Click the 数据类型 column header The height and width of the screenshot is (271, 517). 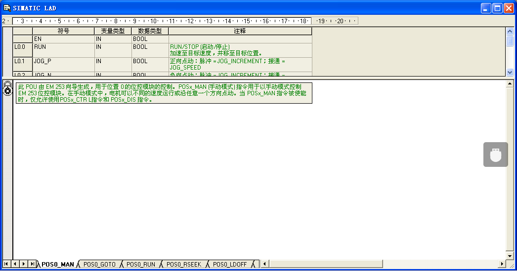click(150, 31)
